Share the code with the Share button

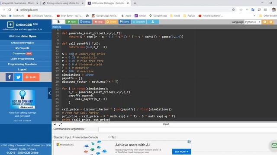click(x=112, y=22)
